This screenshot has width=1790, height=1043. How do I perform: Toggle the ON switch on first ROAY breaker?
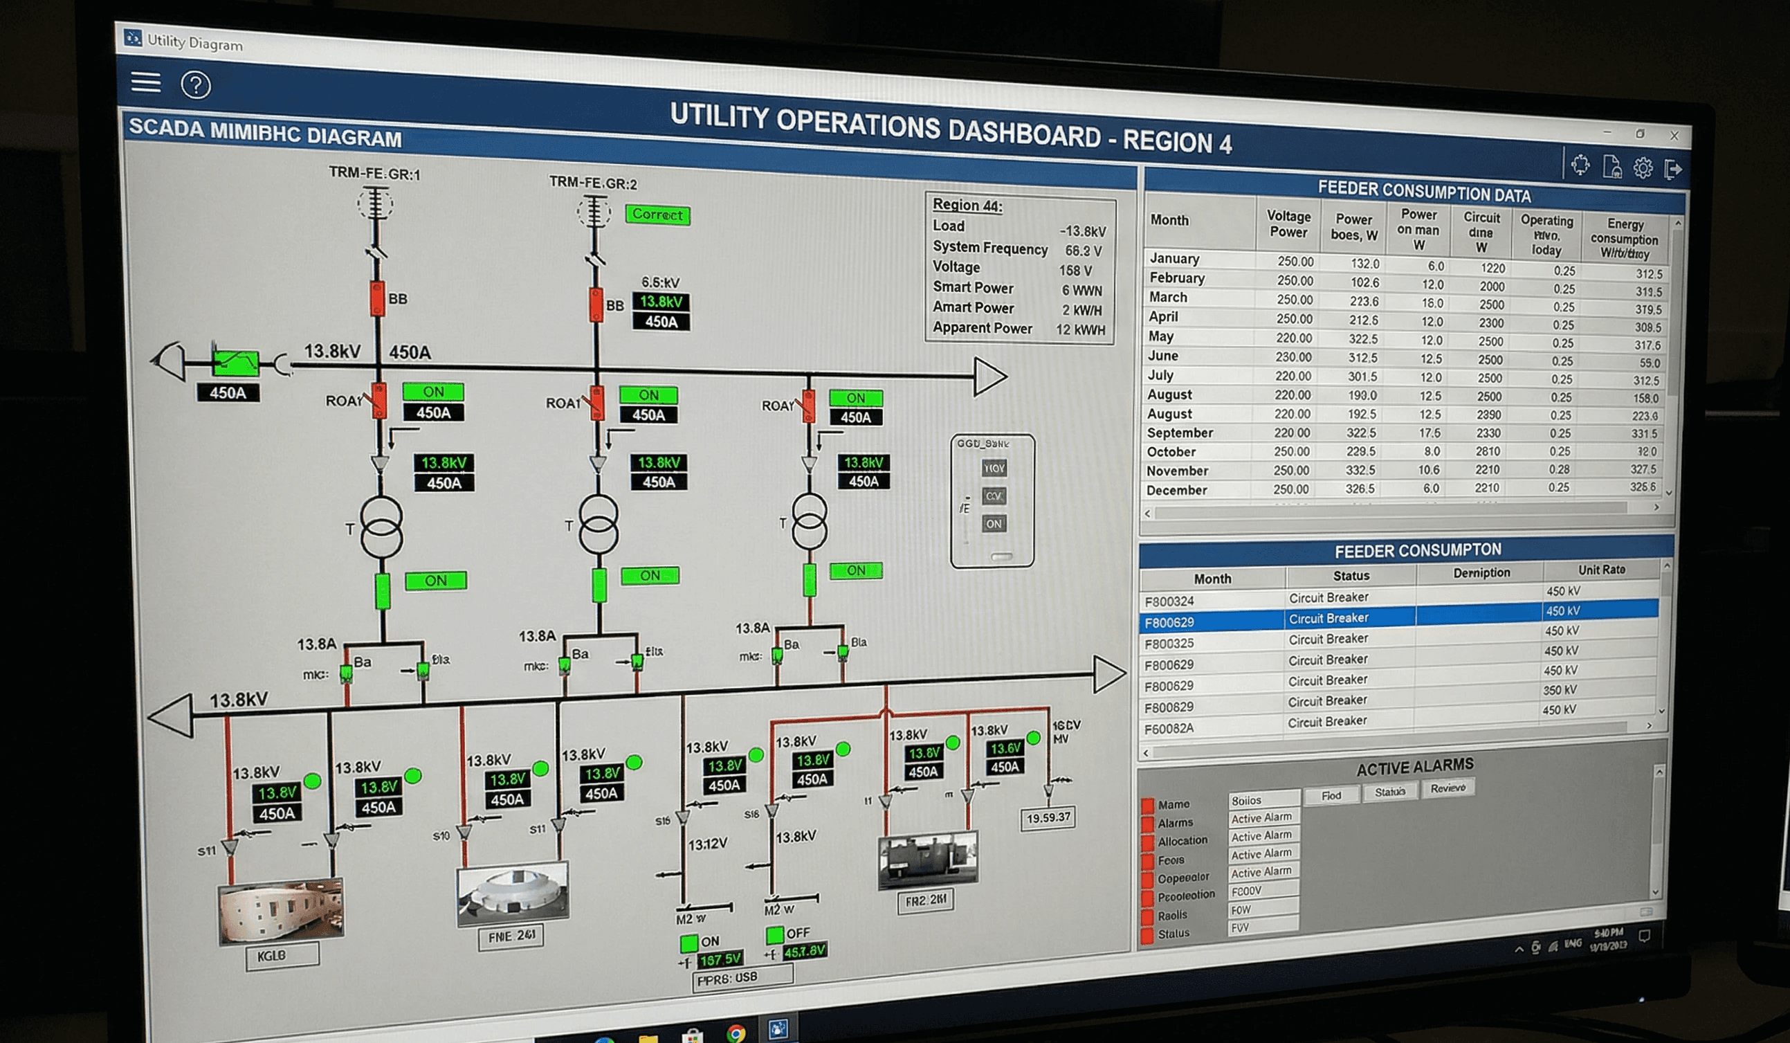[x=432, y=392]
